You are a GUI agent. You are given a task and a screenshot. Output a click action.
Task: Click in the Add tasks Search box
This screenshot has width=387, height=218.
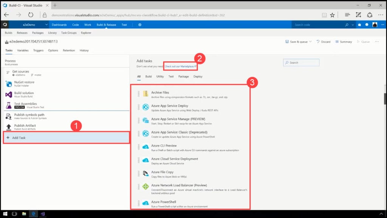[x=301, y=63]
